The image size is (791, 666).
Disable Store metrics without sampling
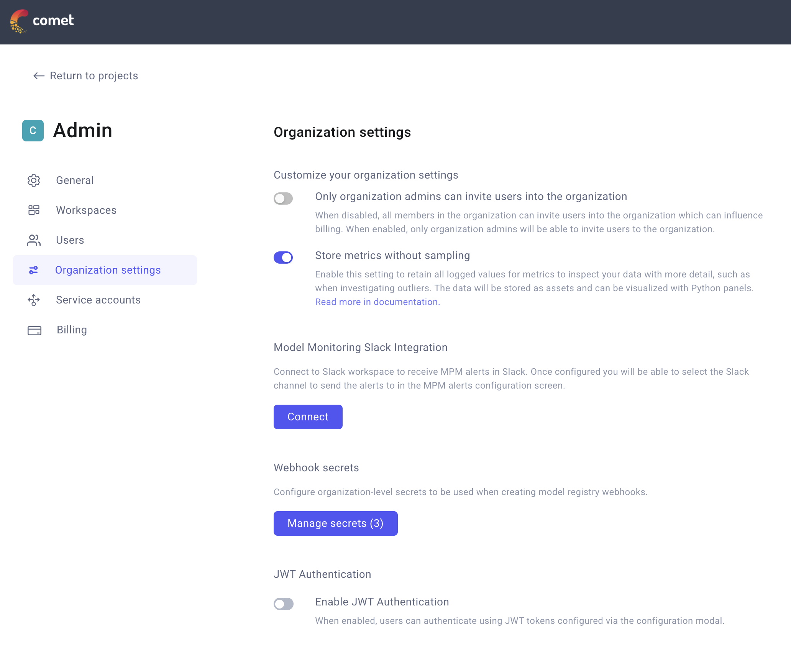(283, 258)
